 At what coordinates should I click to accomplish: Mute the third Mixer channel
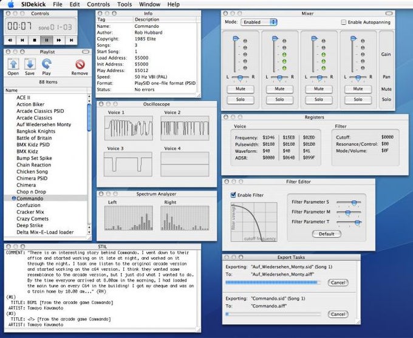coord(319,89)
